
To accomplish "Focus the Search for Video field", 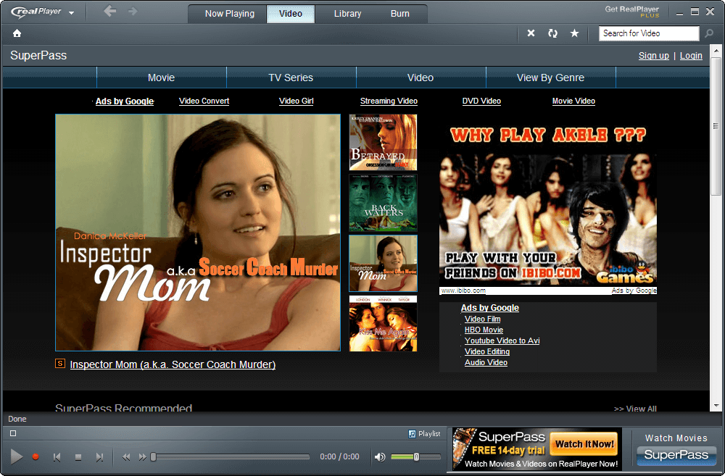I will [x=649, y=33].
